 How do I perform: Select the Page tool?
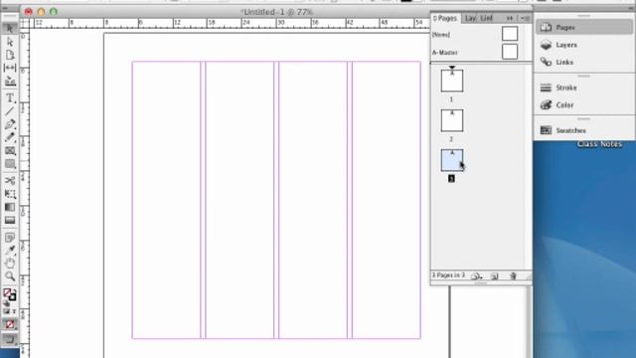pos(10,55)
